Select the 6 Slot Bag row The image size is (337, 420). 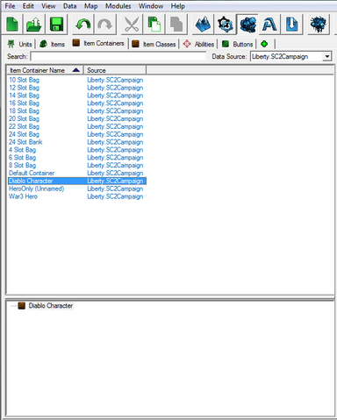[76, 158]
